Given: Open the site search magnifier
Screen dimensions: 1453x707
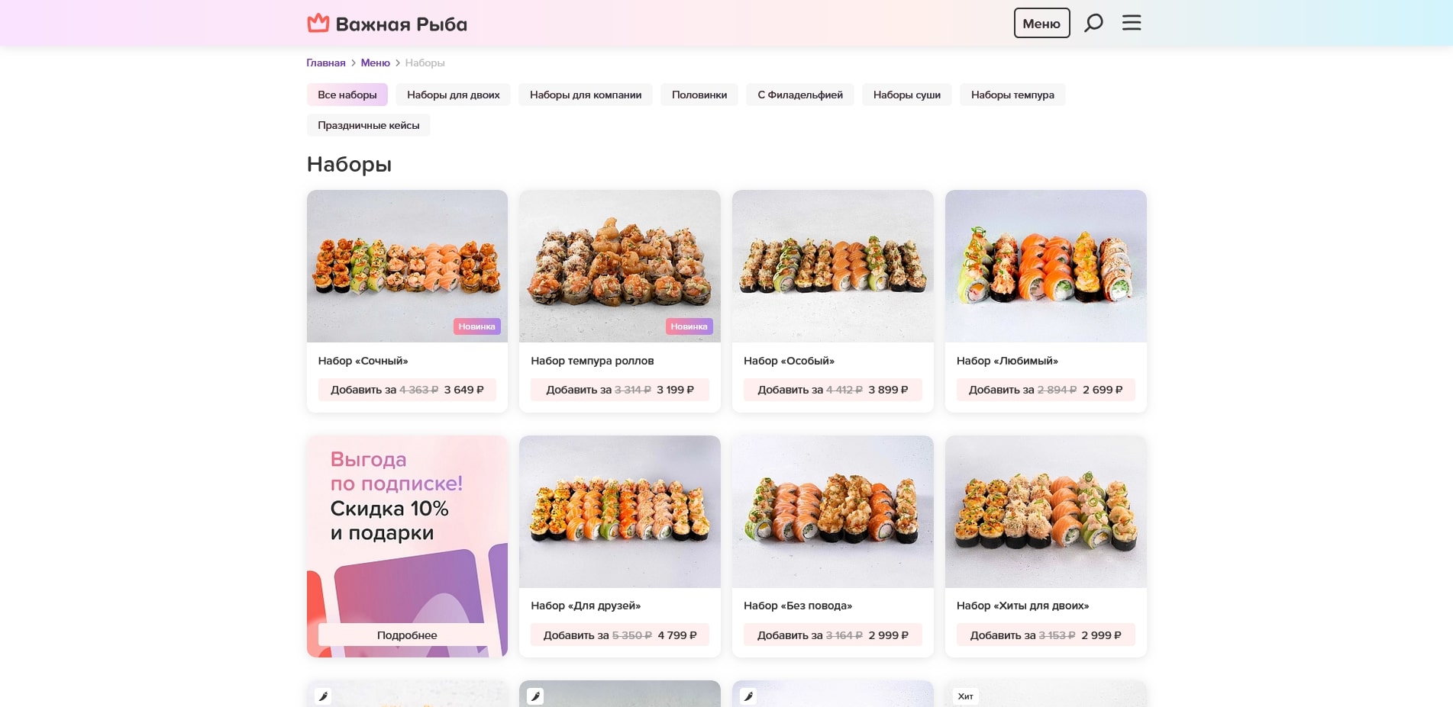Looking at the screenshot, I should coord(1094,22).
